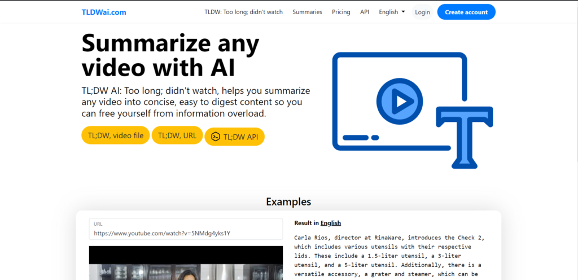
Task: Click the Login button
Action: coord(422,12)
